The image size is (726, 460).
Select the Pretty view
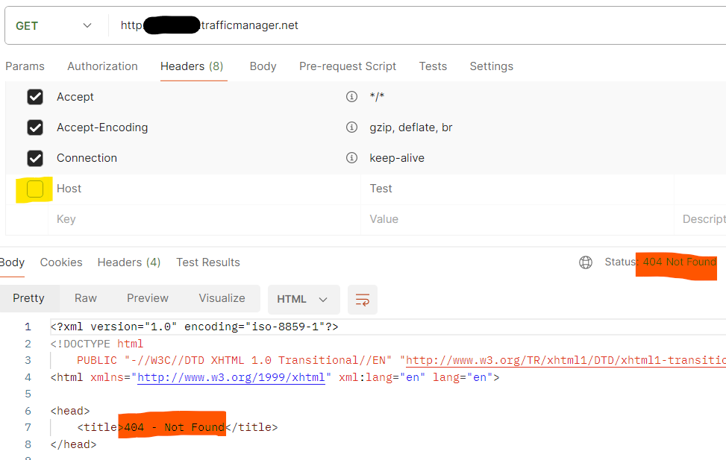[x=28, y=298]
